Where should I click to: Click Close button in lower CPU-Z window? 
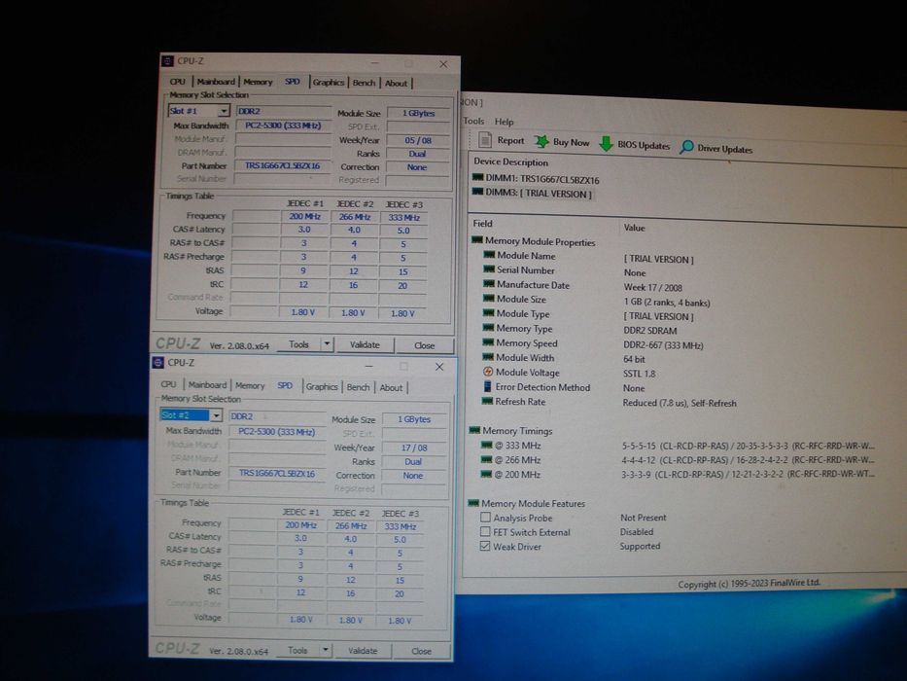pos(421,652)
